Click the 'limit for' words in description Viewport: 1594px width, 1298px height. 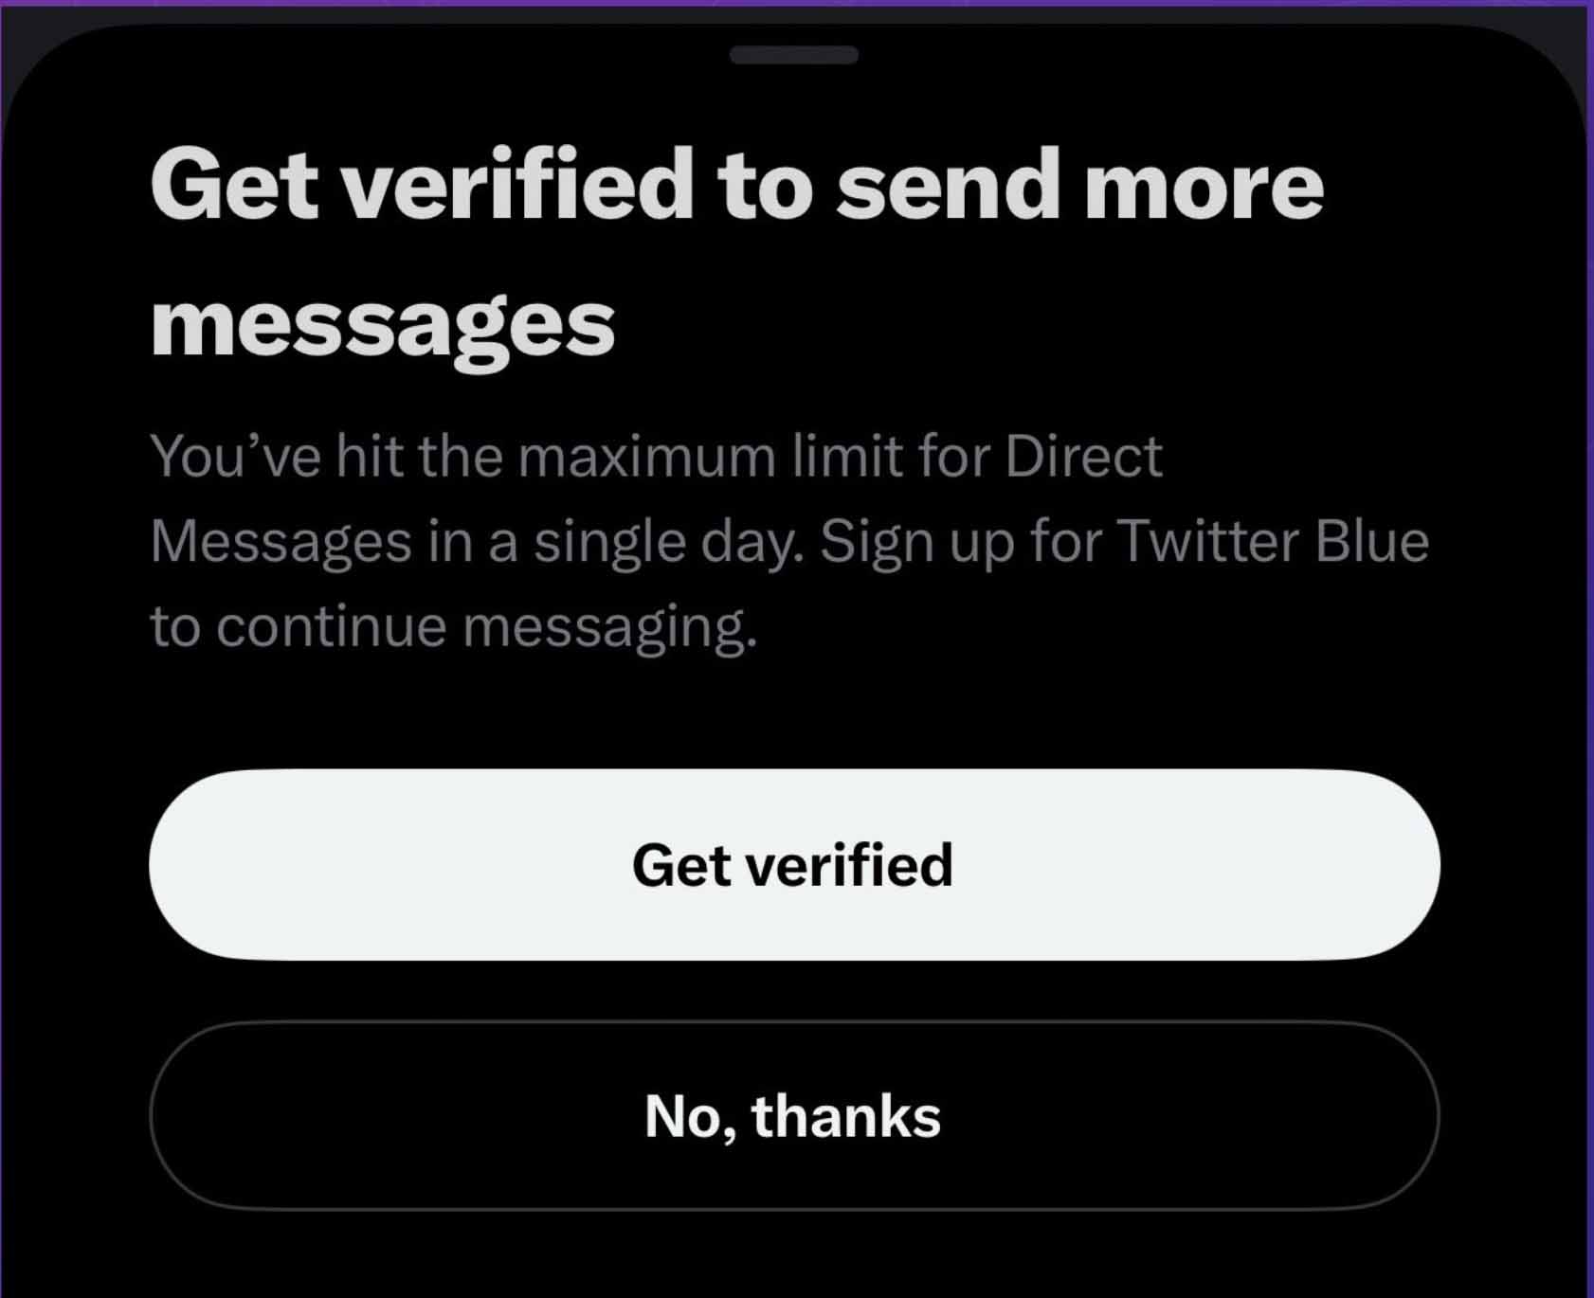(x=893, y=456)
